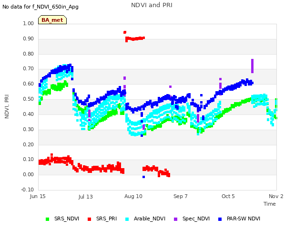Click the Jul 13 x-axis tick label

click(86, 197)
